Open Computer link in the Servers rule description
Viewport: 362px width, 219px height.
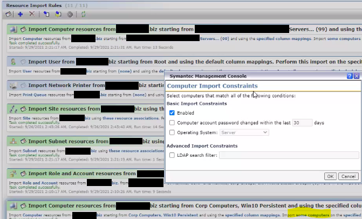(x=32, y=38)
